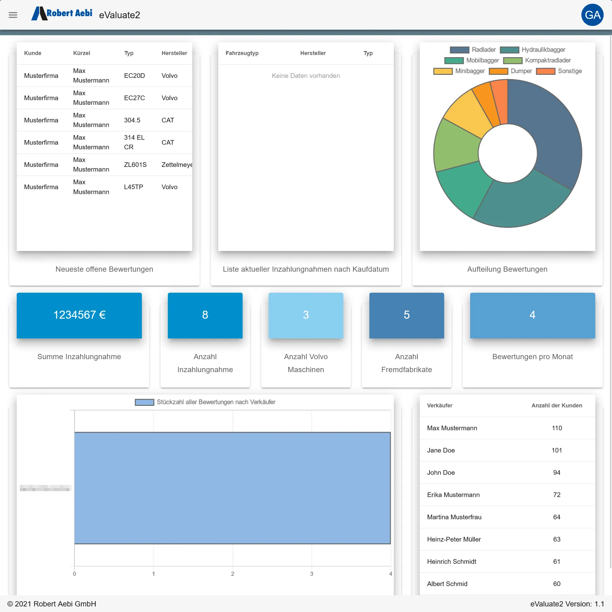This screenshot has height=612, width=612.
Task: Toggle the Minibagger legend entry
Action: (459, 71)
